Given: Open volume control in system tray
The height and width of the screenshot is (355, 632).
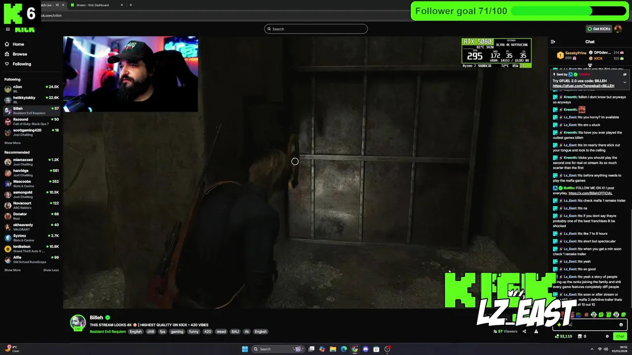Looking at the screenshot, I should [606, 349].
